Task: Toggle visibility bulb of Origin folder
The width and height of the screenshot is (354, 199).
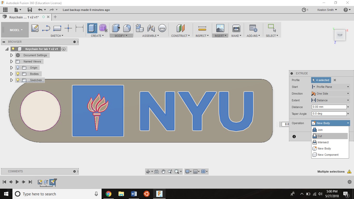Action: click(18, 68)
